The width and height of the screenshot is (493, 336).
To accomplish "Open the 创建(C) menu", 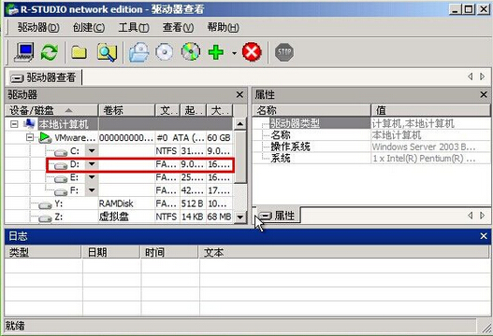I will pos(89,28).
